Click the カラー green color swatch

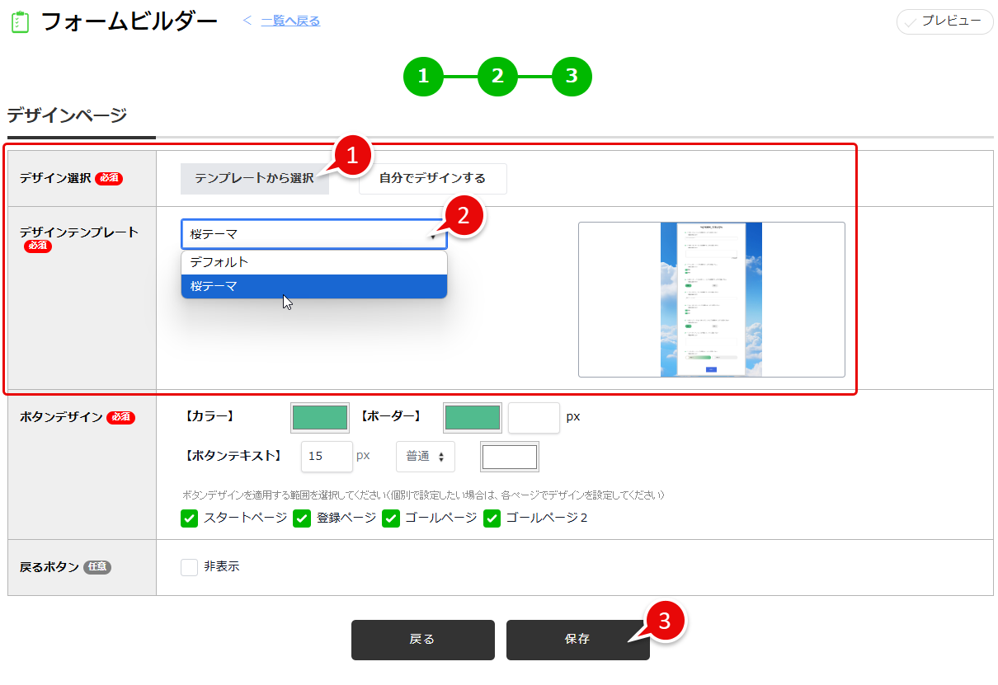320,418
